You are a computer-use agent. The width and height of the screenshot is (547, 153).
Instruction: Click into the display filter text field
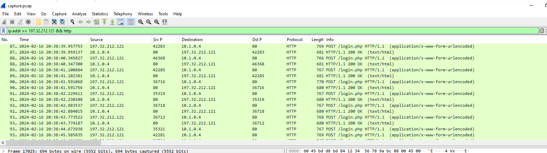[x=244, y=31]
